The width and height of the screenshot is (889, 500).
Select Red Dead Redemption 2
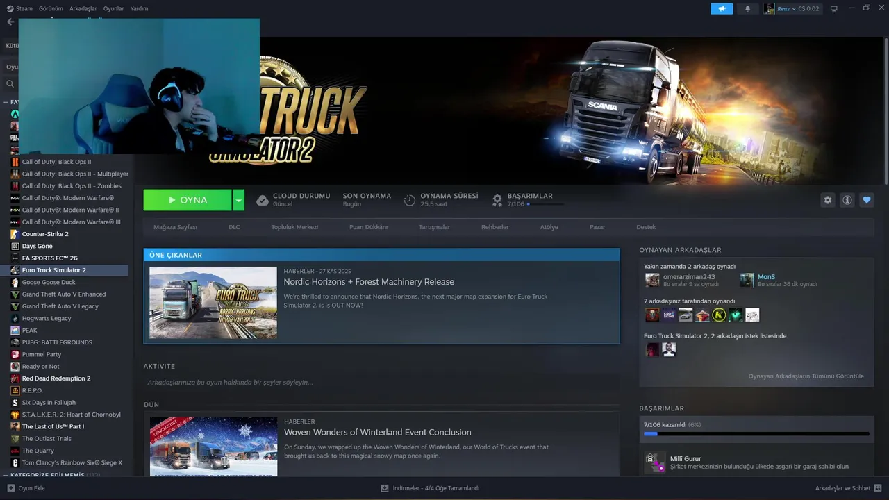[x=56, y=378]
